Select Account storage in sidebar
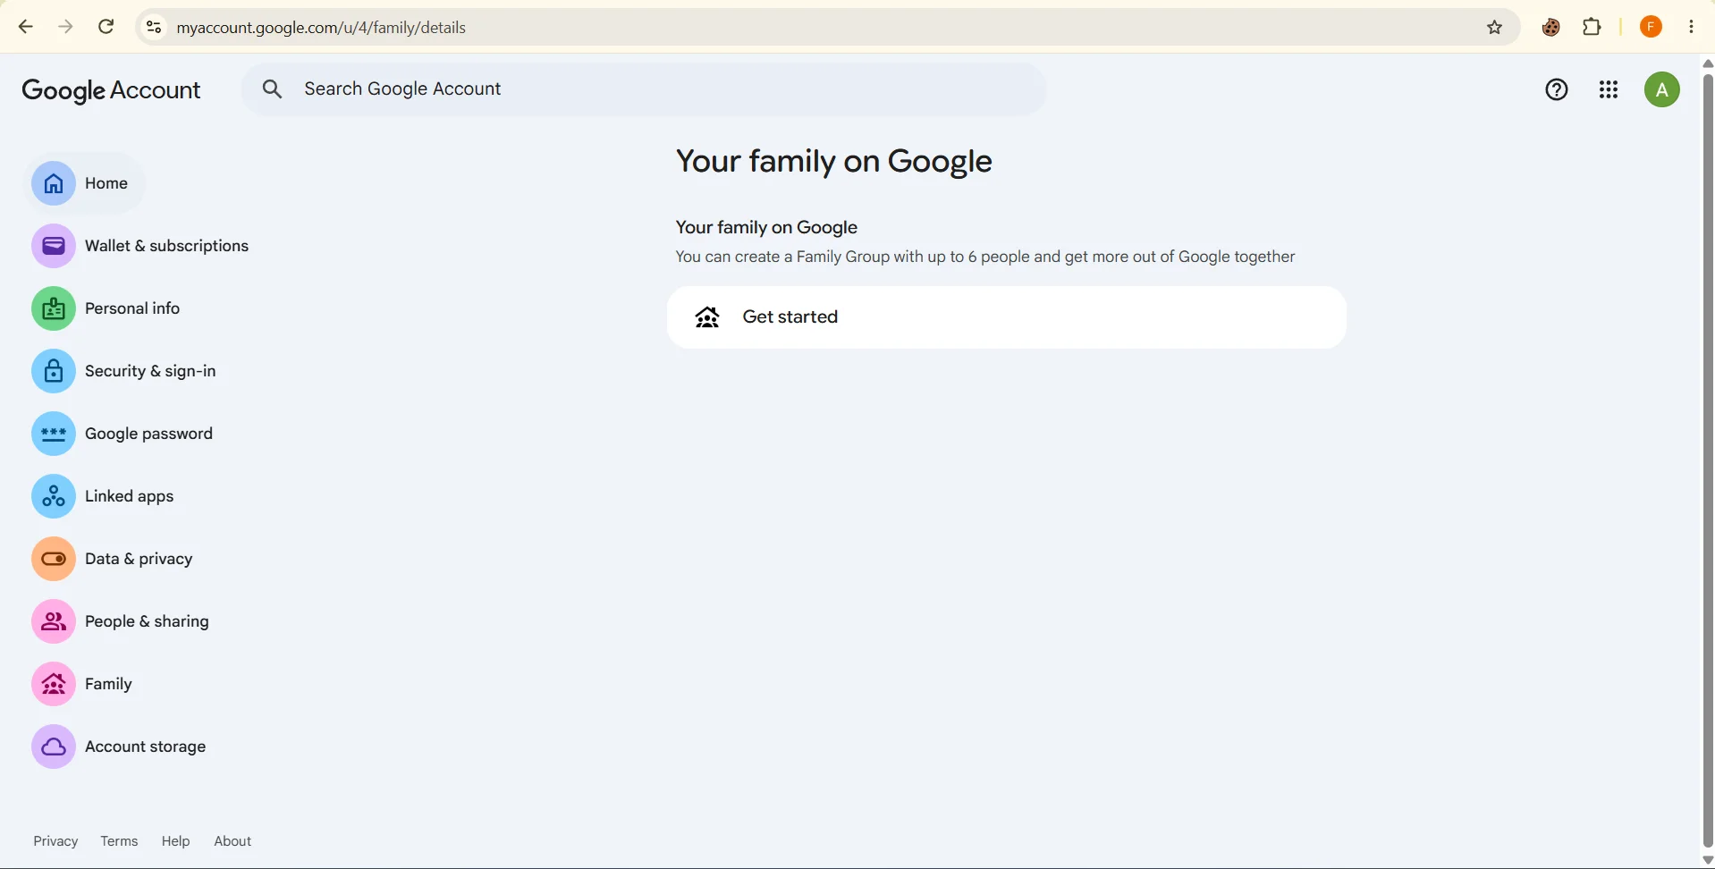This screenshot has width=1715, height=869. point(119,747)
